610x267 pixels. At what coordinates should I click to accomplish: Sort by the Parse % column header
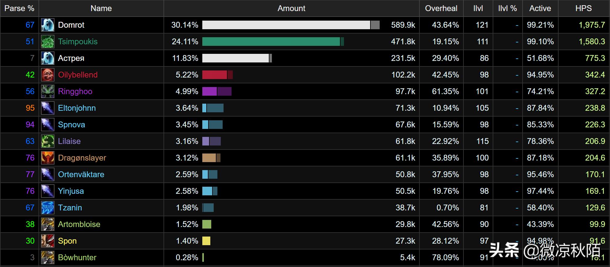point(19,8)
